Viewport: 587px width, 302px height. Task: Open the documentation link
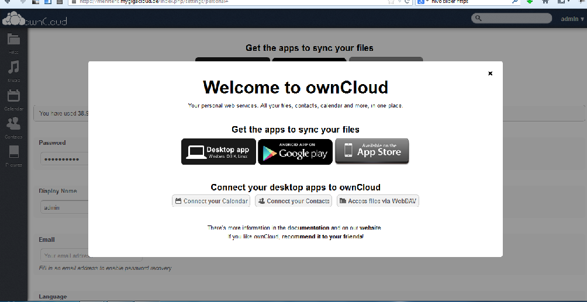click(309, 228)
